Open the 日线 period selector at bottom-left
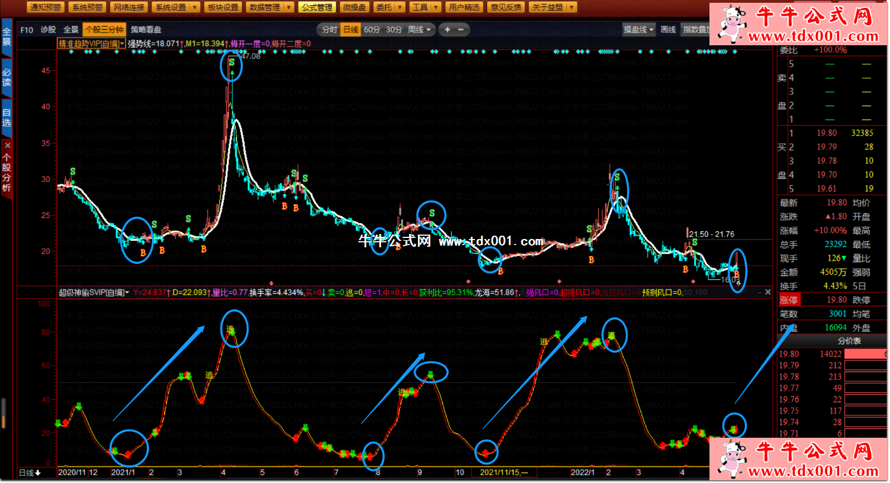The height and width of the screenshot is (483, 890). (29, 473)
